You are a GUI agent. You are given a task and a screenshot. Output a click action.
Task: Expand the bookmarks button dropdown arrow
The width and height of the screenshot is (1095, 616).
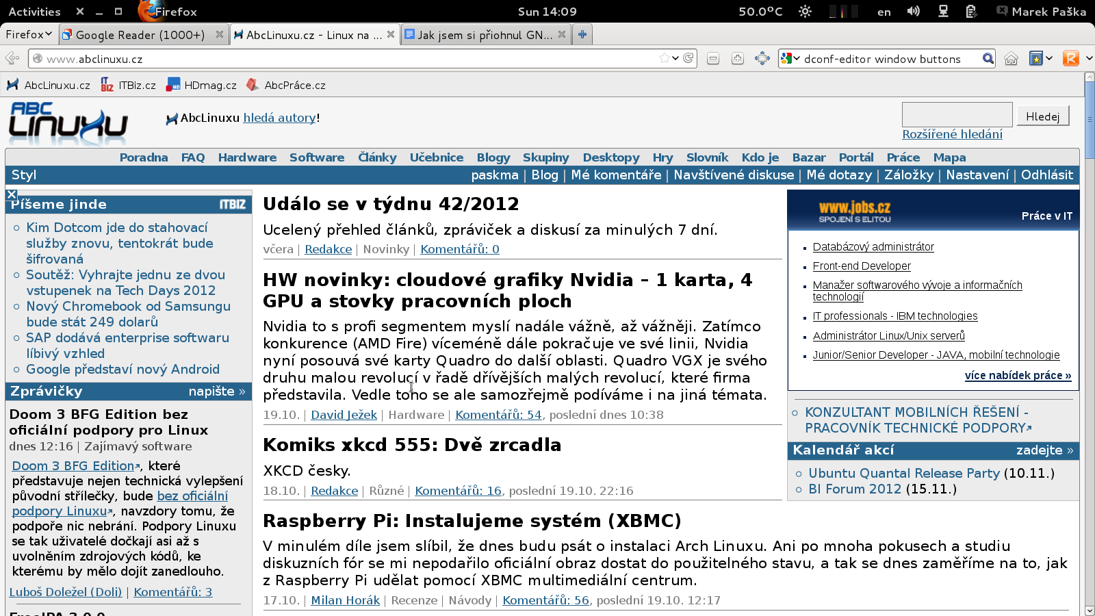(1049, 59)
